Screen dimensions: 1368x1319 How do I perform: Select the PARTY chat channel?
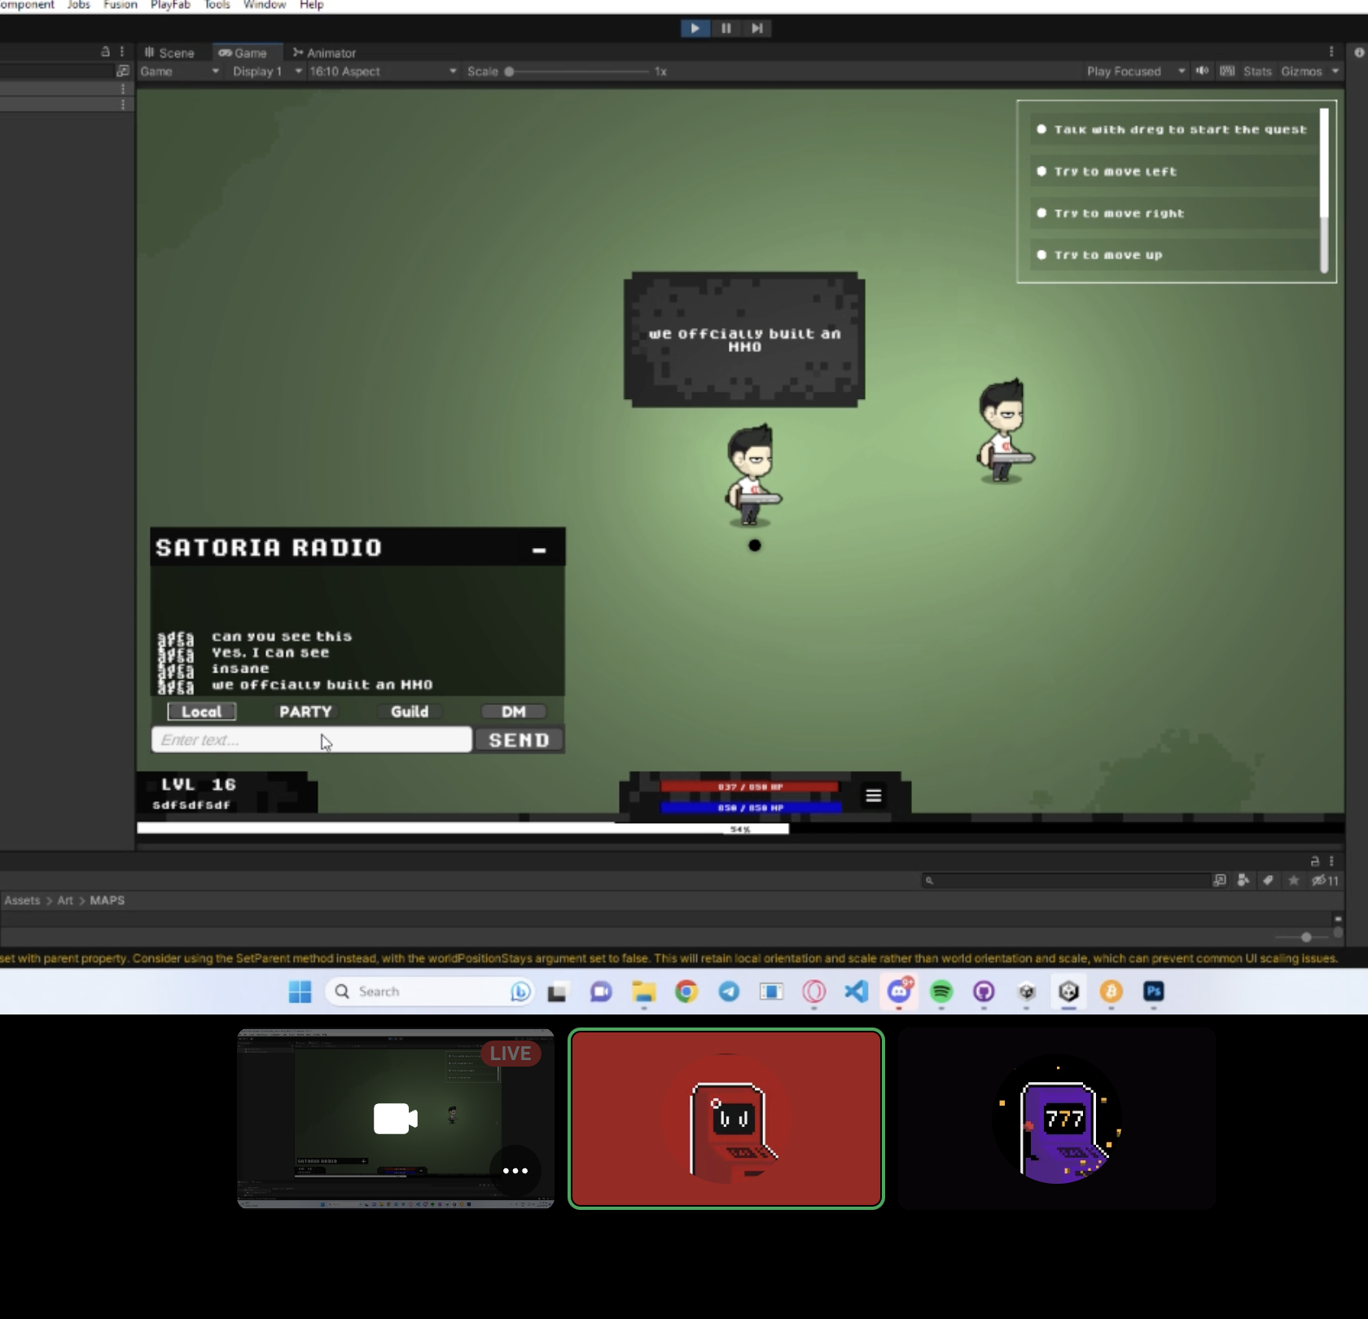coord(305,712)
